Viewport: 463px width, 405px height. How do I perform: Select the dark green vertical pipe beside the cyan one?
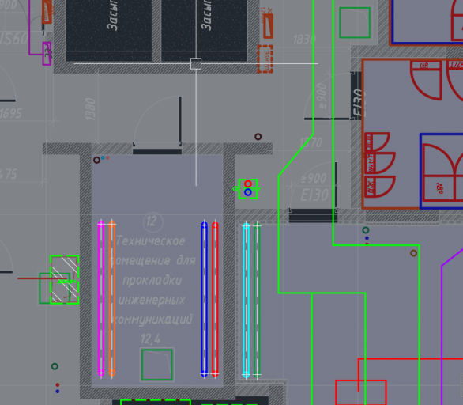click(257, 300)
